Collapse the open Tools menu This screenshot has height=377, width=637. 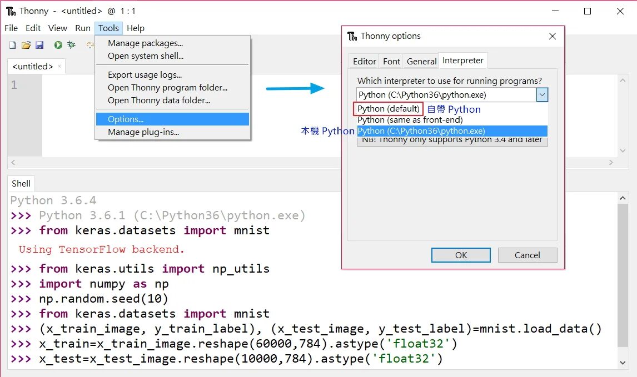tap(108, 28)
